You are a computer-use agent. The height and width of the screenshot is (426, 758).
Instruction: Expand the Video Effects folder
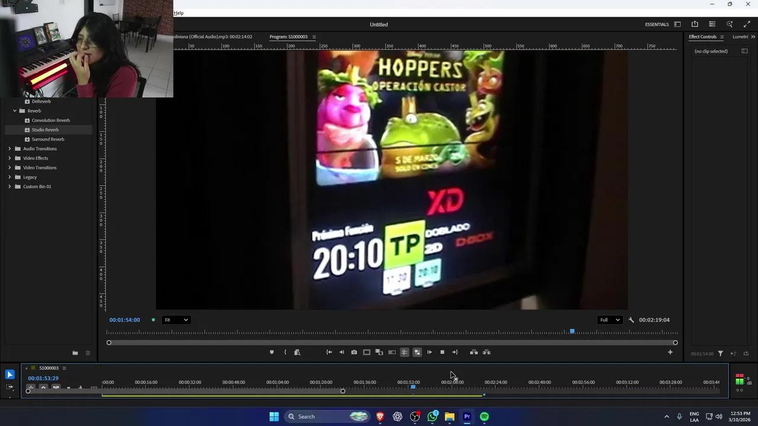pyautogui.click(x=9, y=158)
